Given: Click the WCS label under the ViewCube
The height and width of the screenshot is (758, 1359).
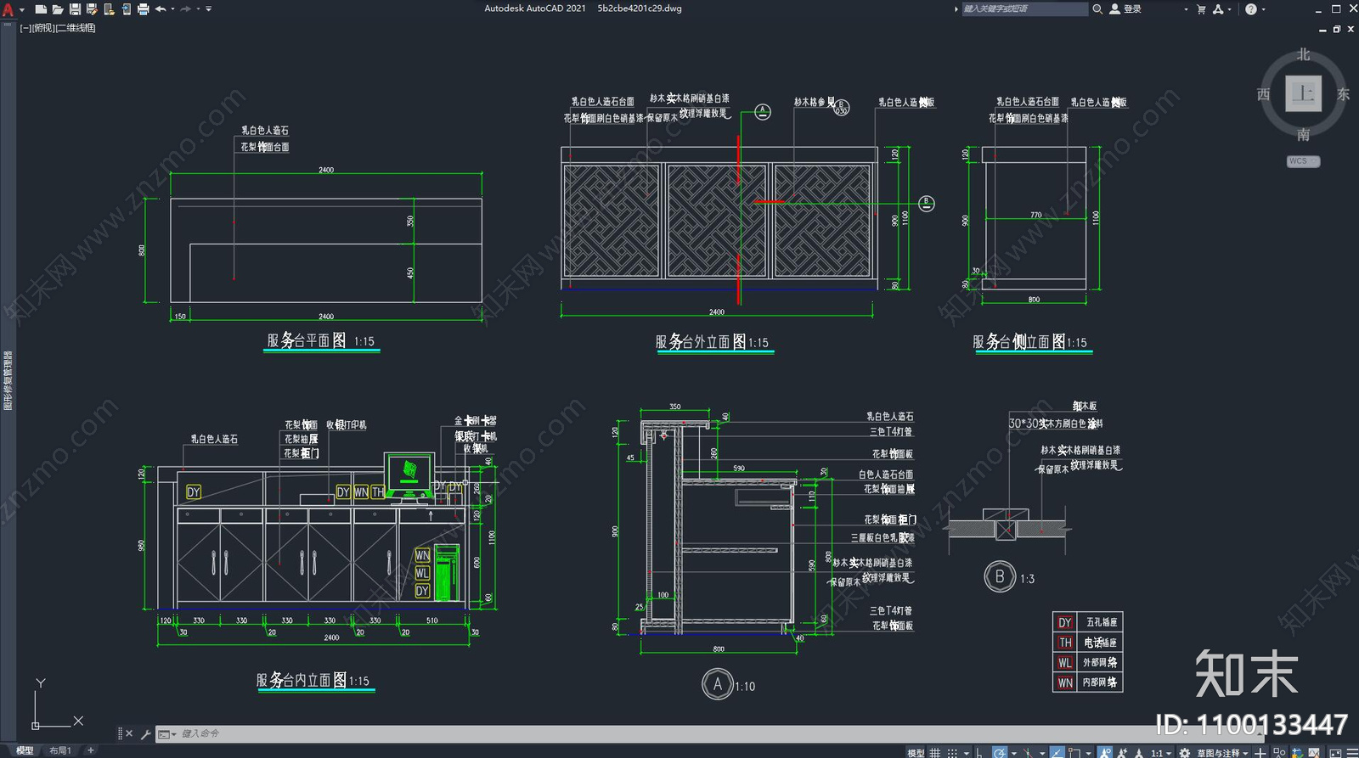Looking at the screenshot, I should (x=1303, y=161).
